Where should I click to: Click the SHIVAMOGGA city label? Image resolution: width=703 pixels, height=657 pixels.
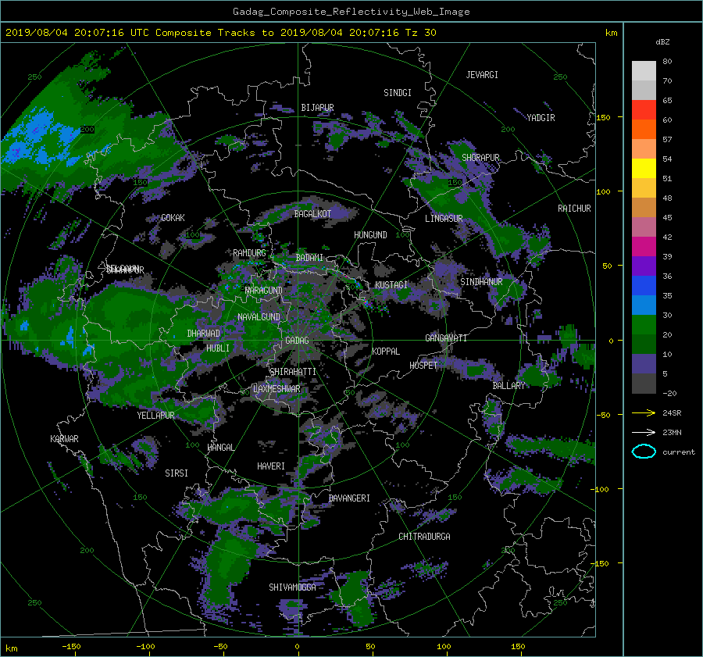pyautogui.click(x=292, y=587)
